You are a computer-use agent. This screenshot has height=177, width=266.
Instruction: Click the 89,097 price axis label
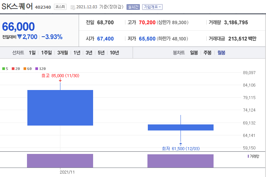coord(249,73)
